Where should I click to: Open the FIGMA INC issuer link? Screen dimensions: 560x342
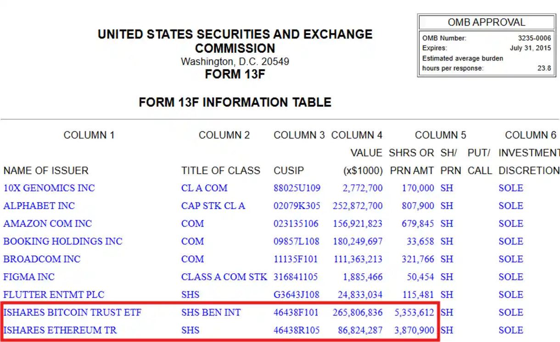pyautogui.click(x=29, y=277)
